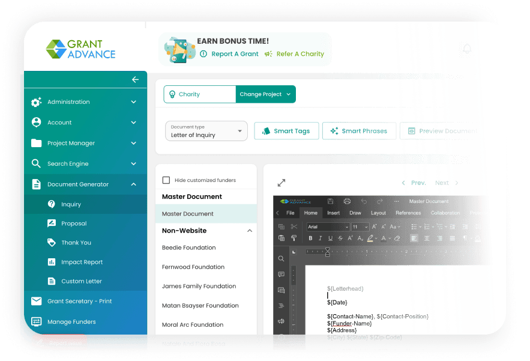Go to the Prev. funder document

pyautogui.click(x=414, y=183)
